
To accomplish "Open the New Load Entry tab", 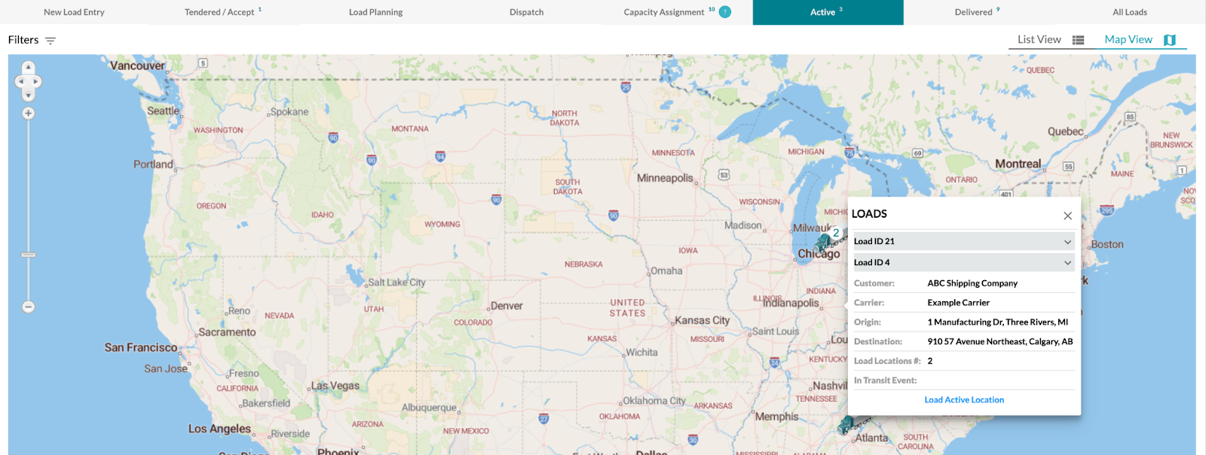I will 74,12.
